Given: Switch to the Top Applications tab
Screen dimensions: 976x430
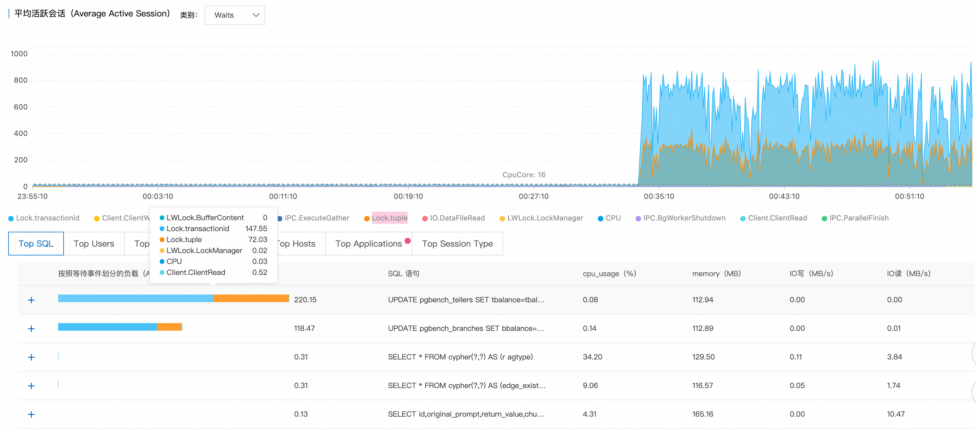Looking at the screenshot, I should coord(368,244).
